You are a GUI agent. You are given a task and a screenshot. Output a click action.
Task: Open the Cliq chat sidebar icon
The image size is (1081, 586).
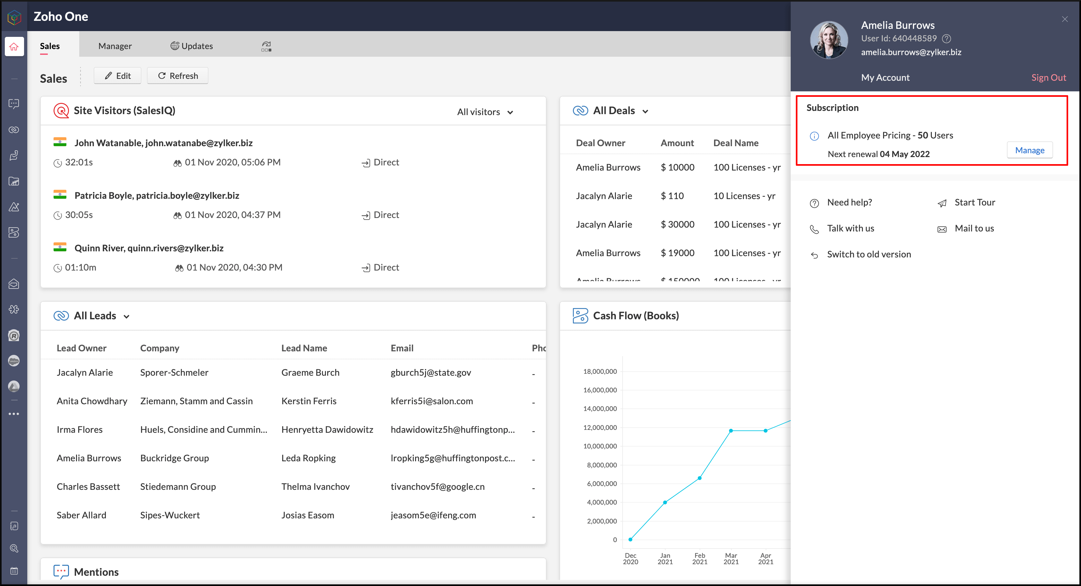pyautogui.click(x=14, y=104)
